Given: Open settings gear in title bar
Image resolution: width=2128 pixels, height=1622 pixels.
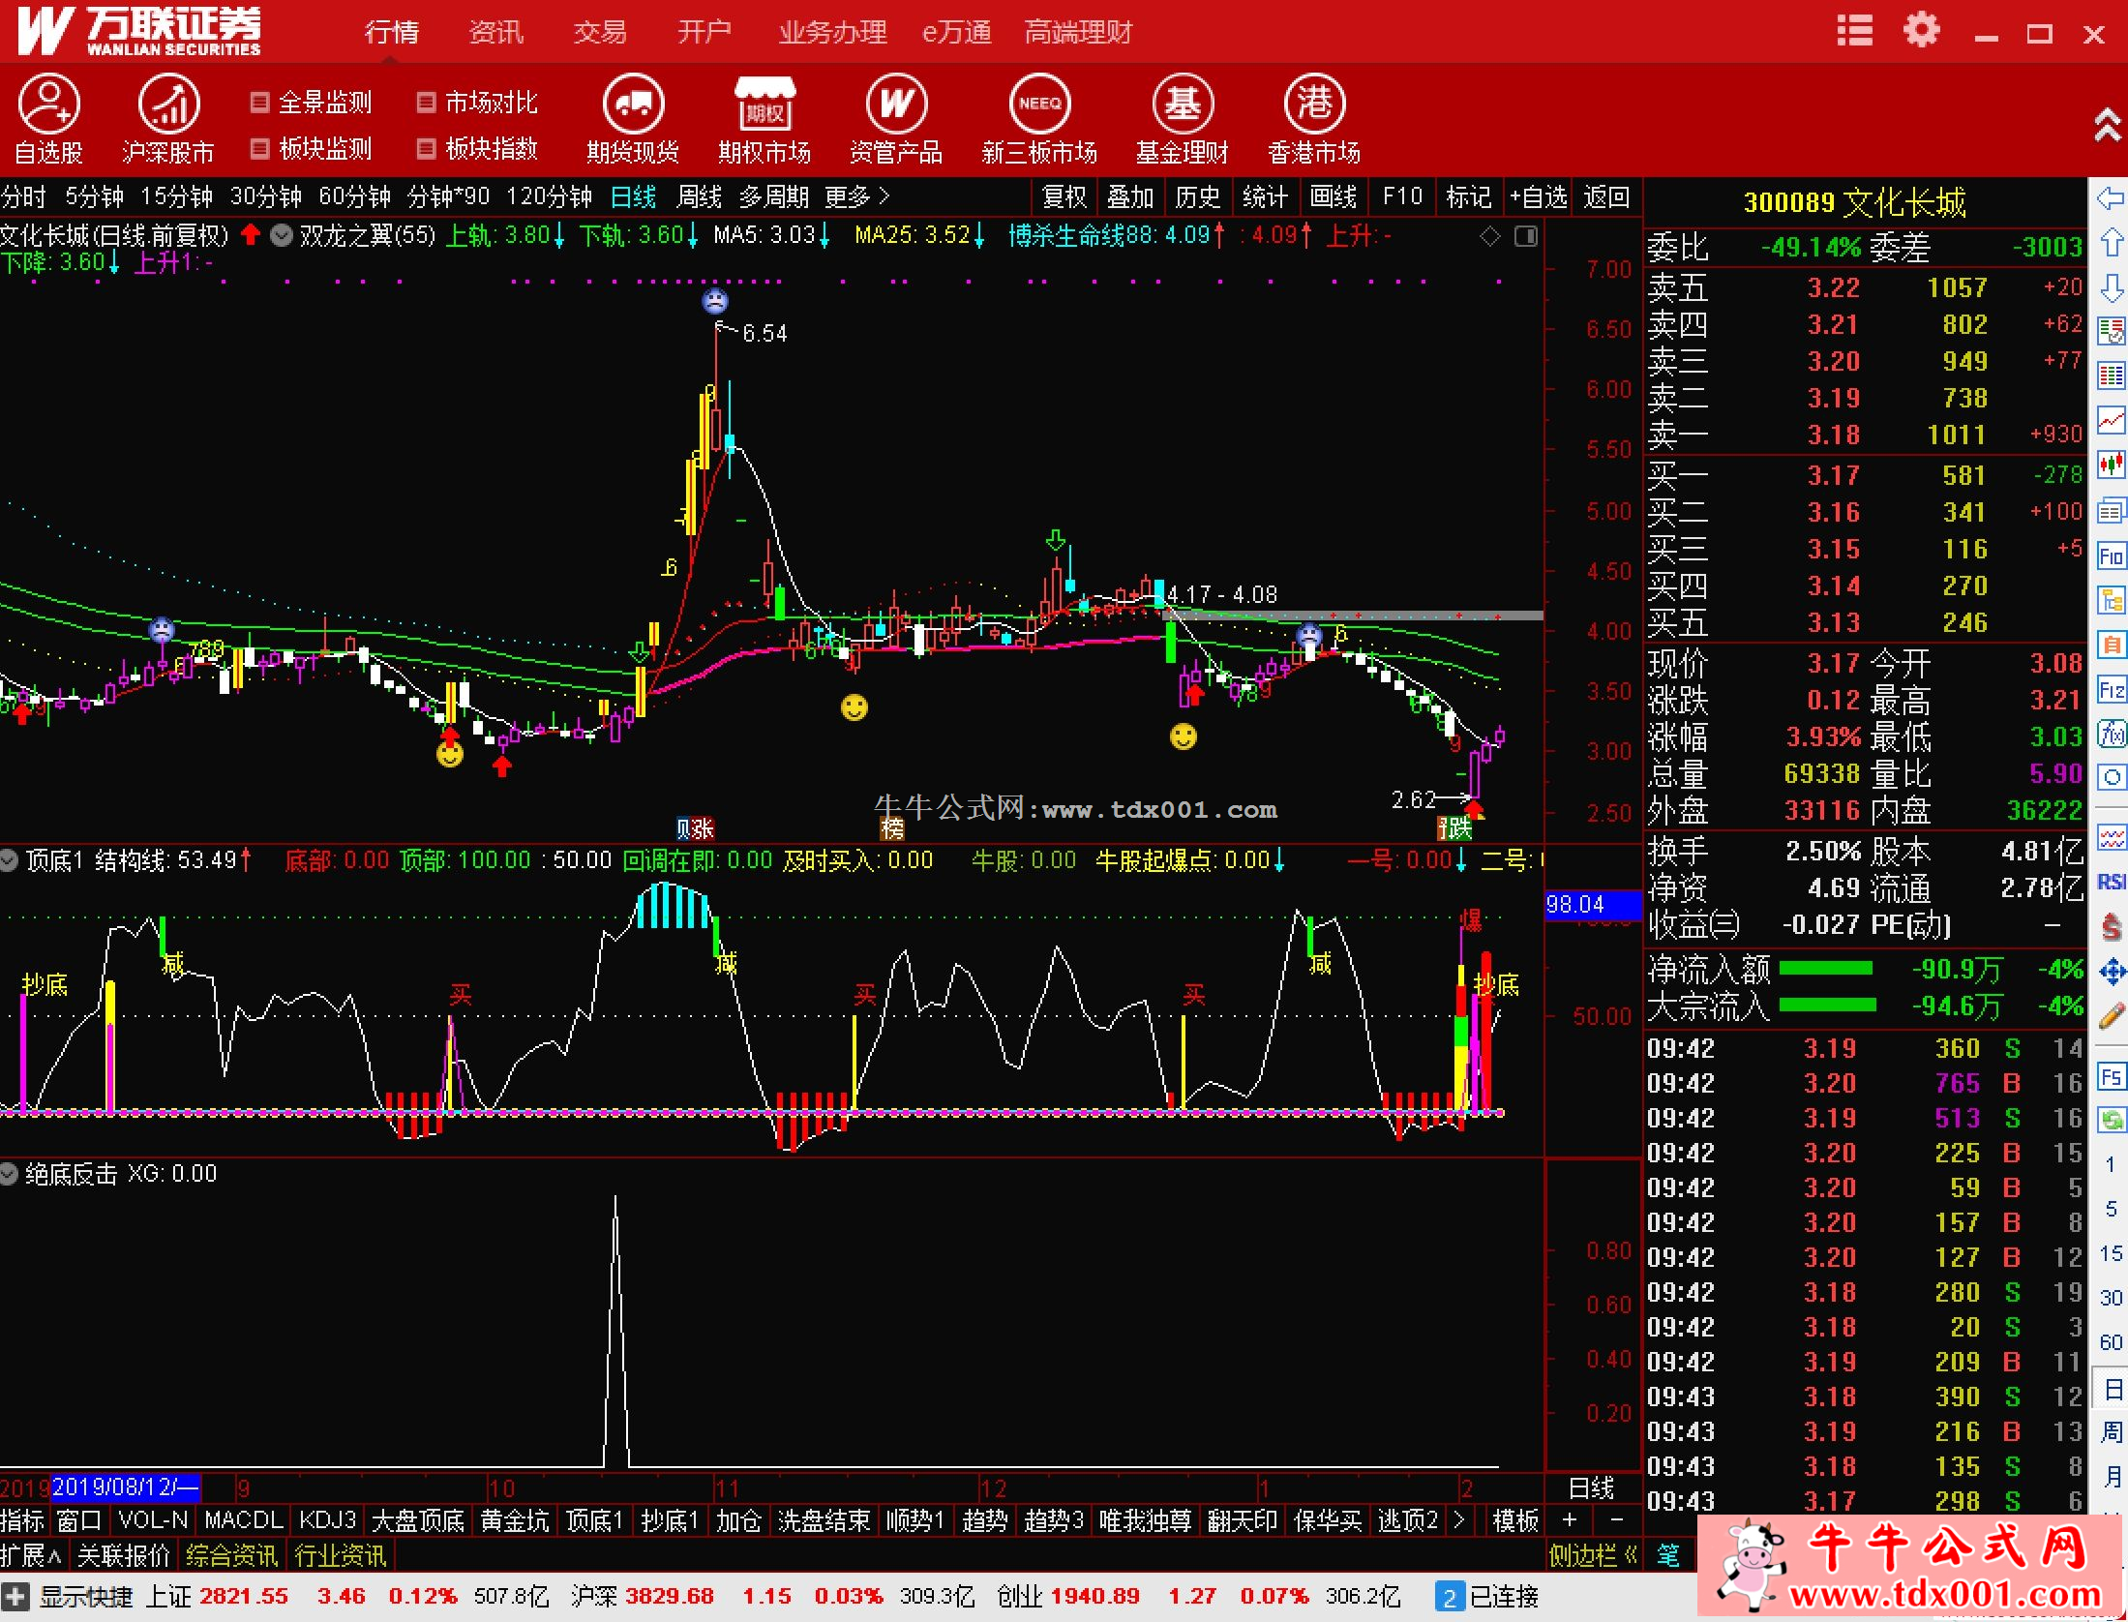Looking at the screenshot, I should point(1921,31).
